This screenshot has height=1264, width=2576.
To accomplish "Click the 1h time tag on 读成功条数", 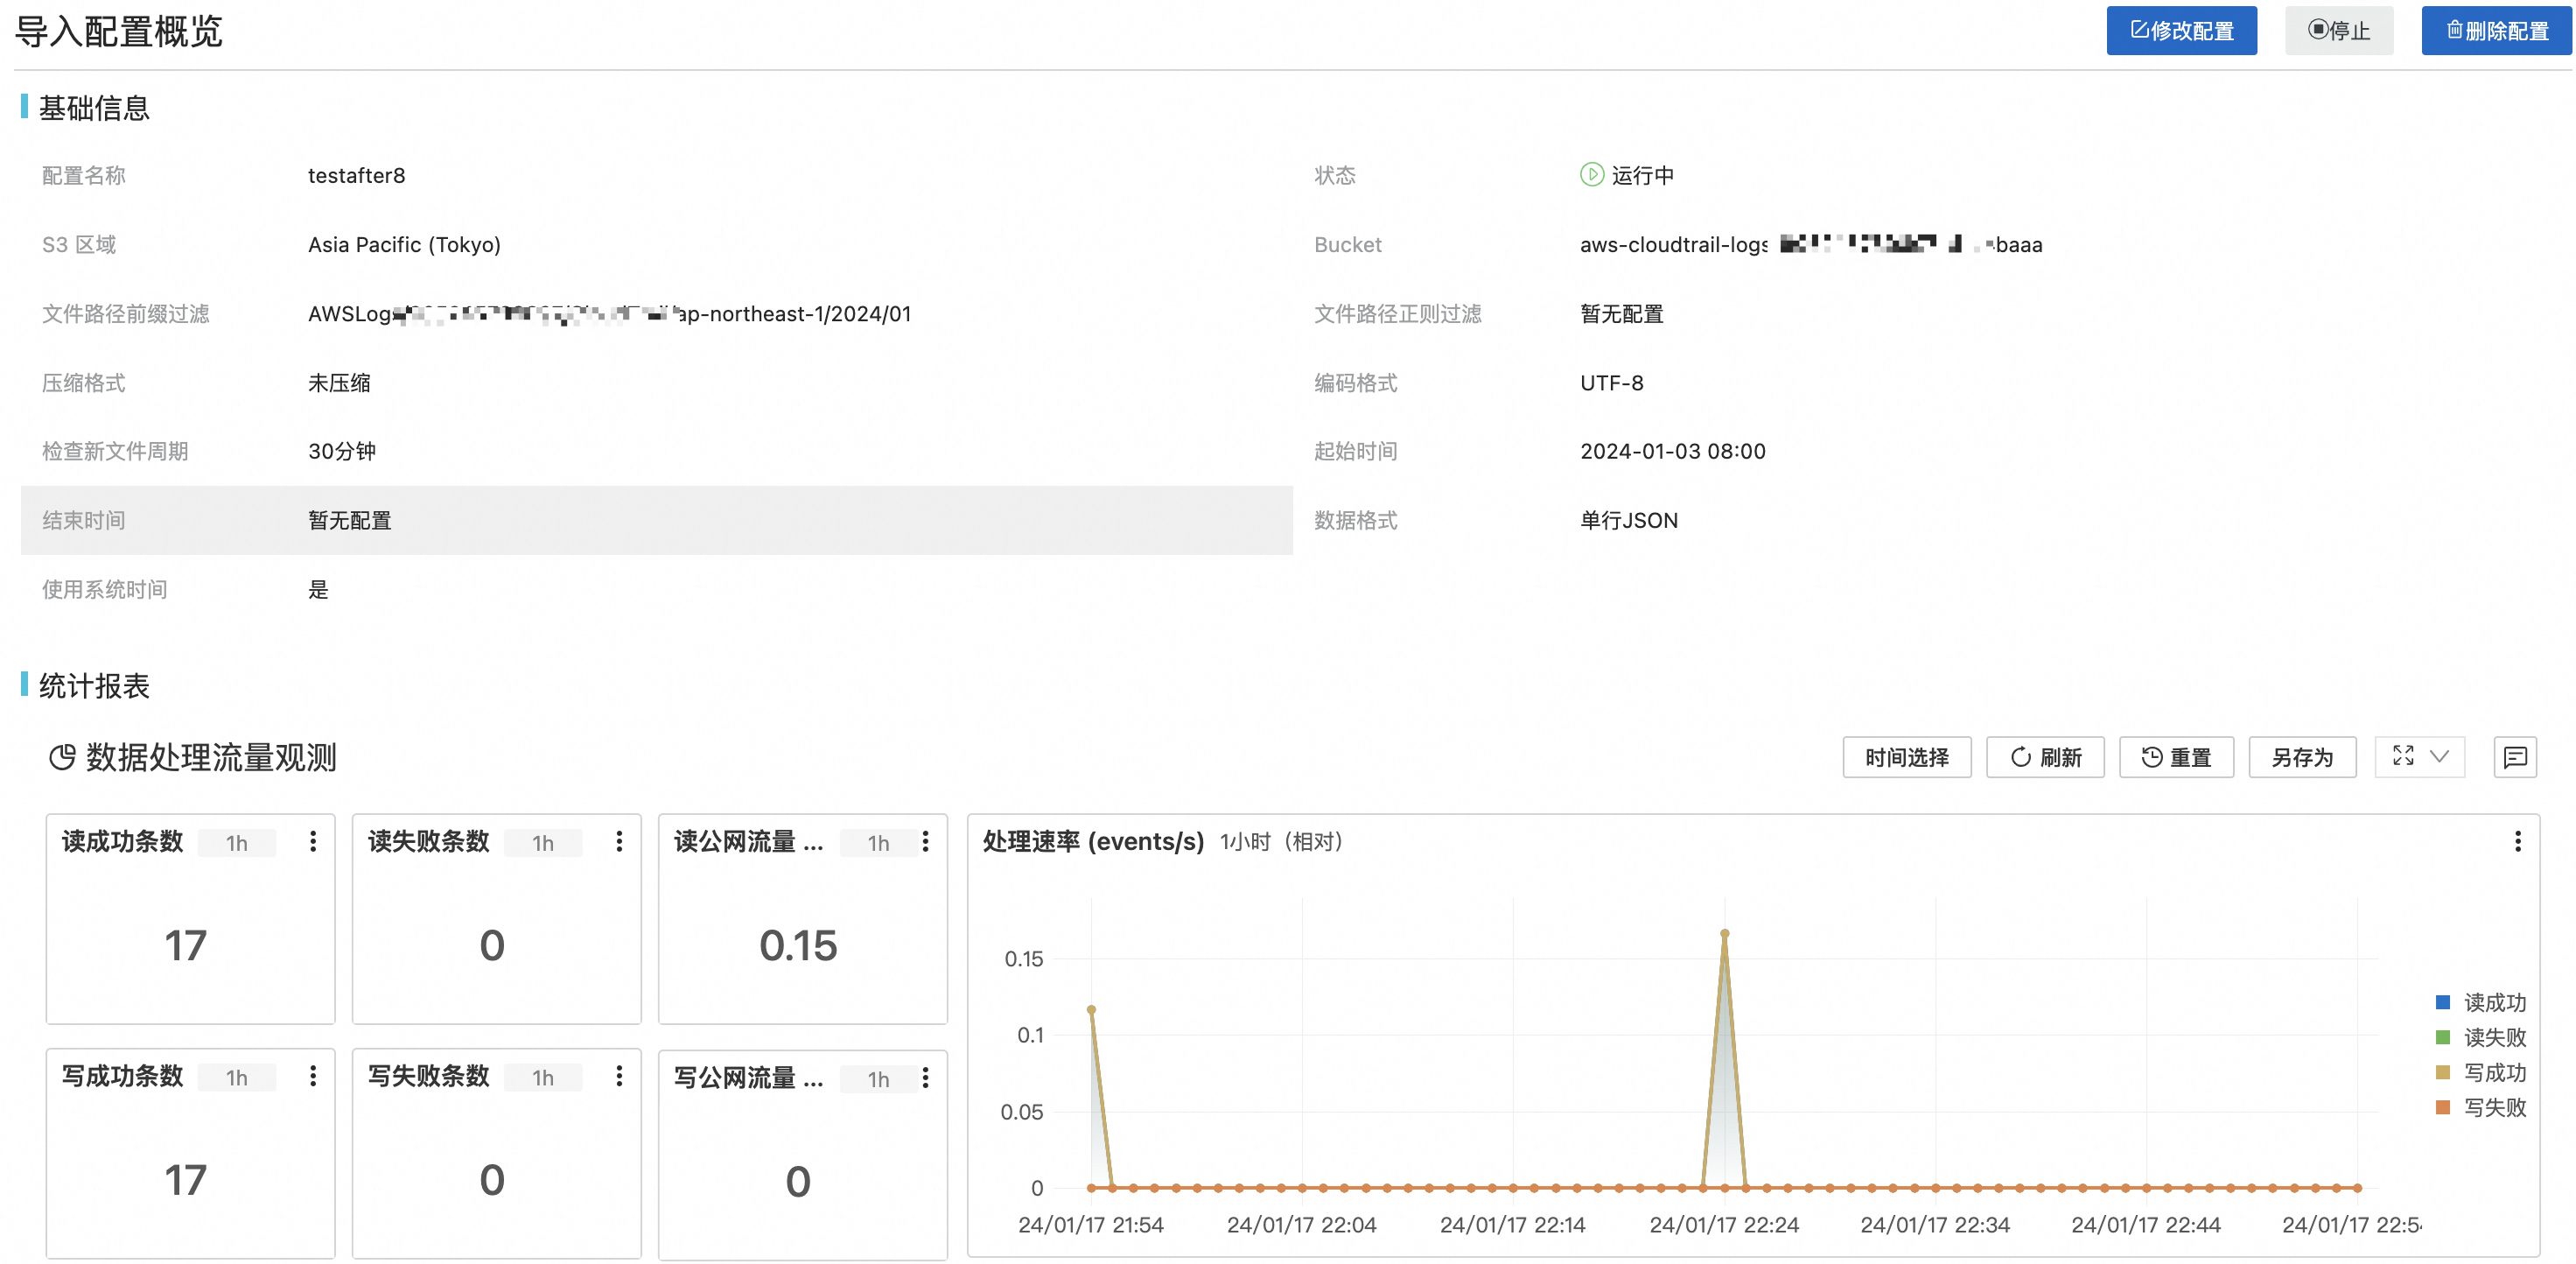I will point(237,843).
